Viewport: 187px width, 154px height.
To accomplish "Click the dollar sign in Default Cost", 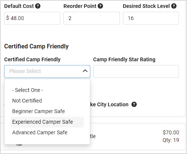I will pos(8,18).
